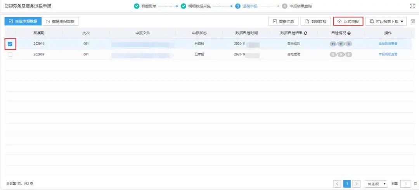Click the 操作 column header

[388, 33]
